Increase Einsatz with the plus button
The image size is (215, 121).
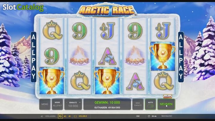(x=80, y=103)
